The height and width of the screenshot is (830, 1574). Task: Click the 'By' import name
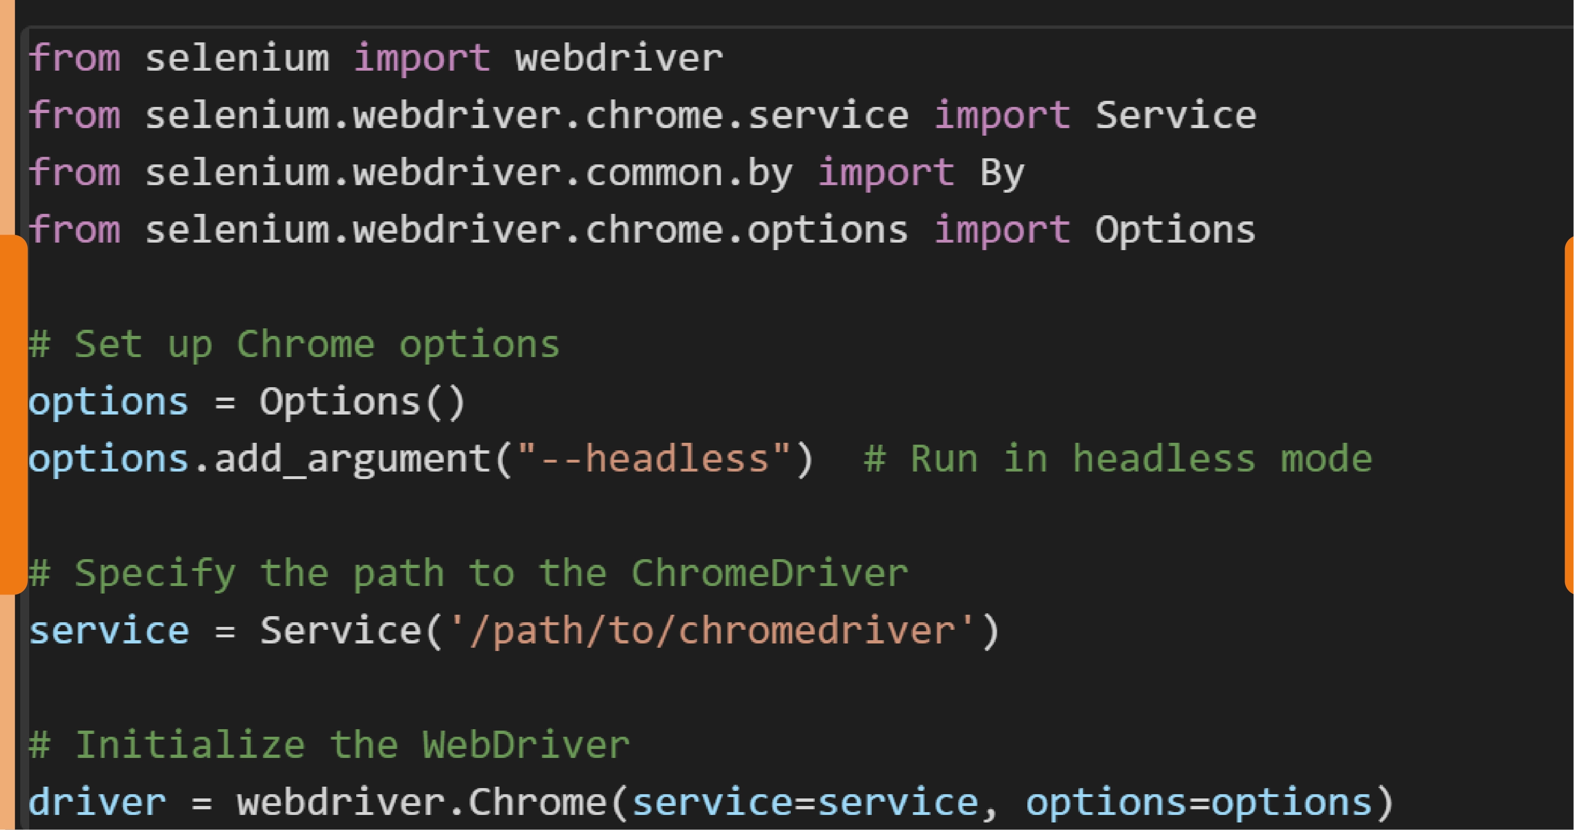(x=1002, y=173)
